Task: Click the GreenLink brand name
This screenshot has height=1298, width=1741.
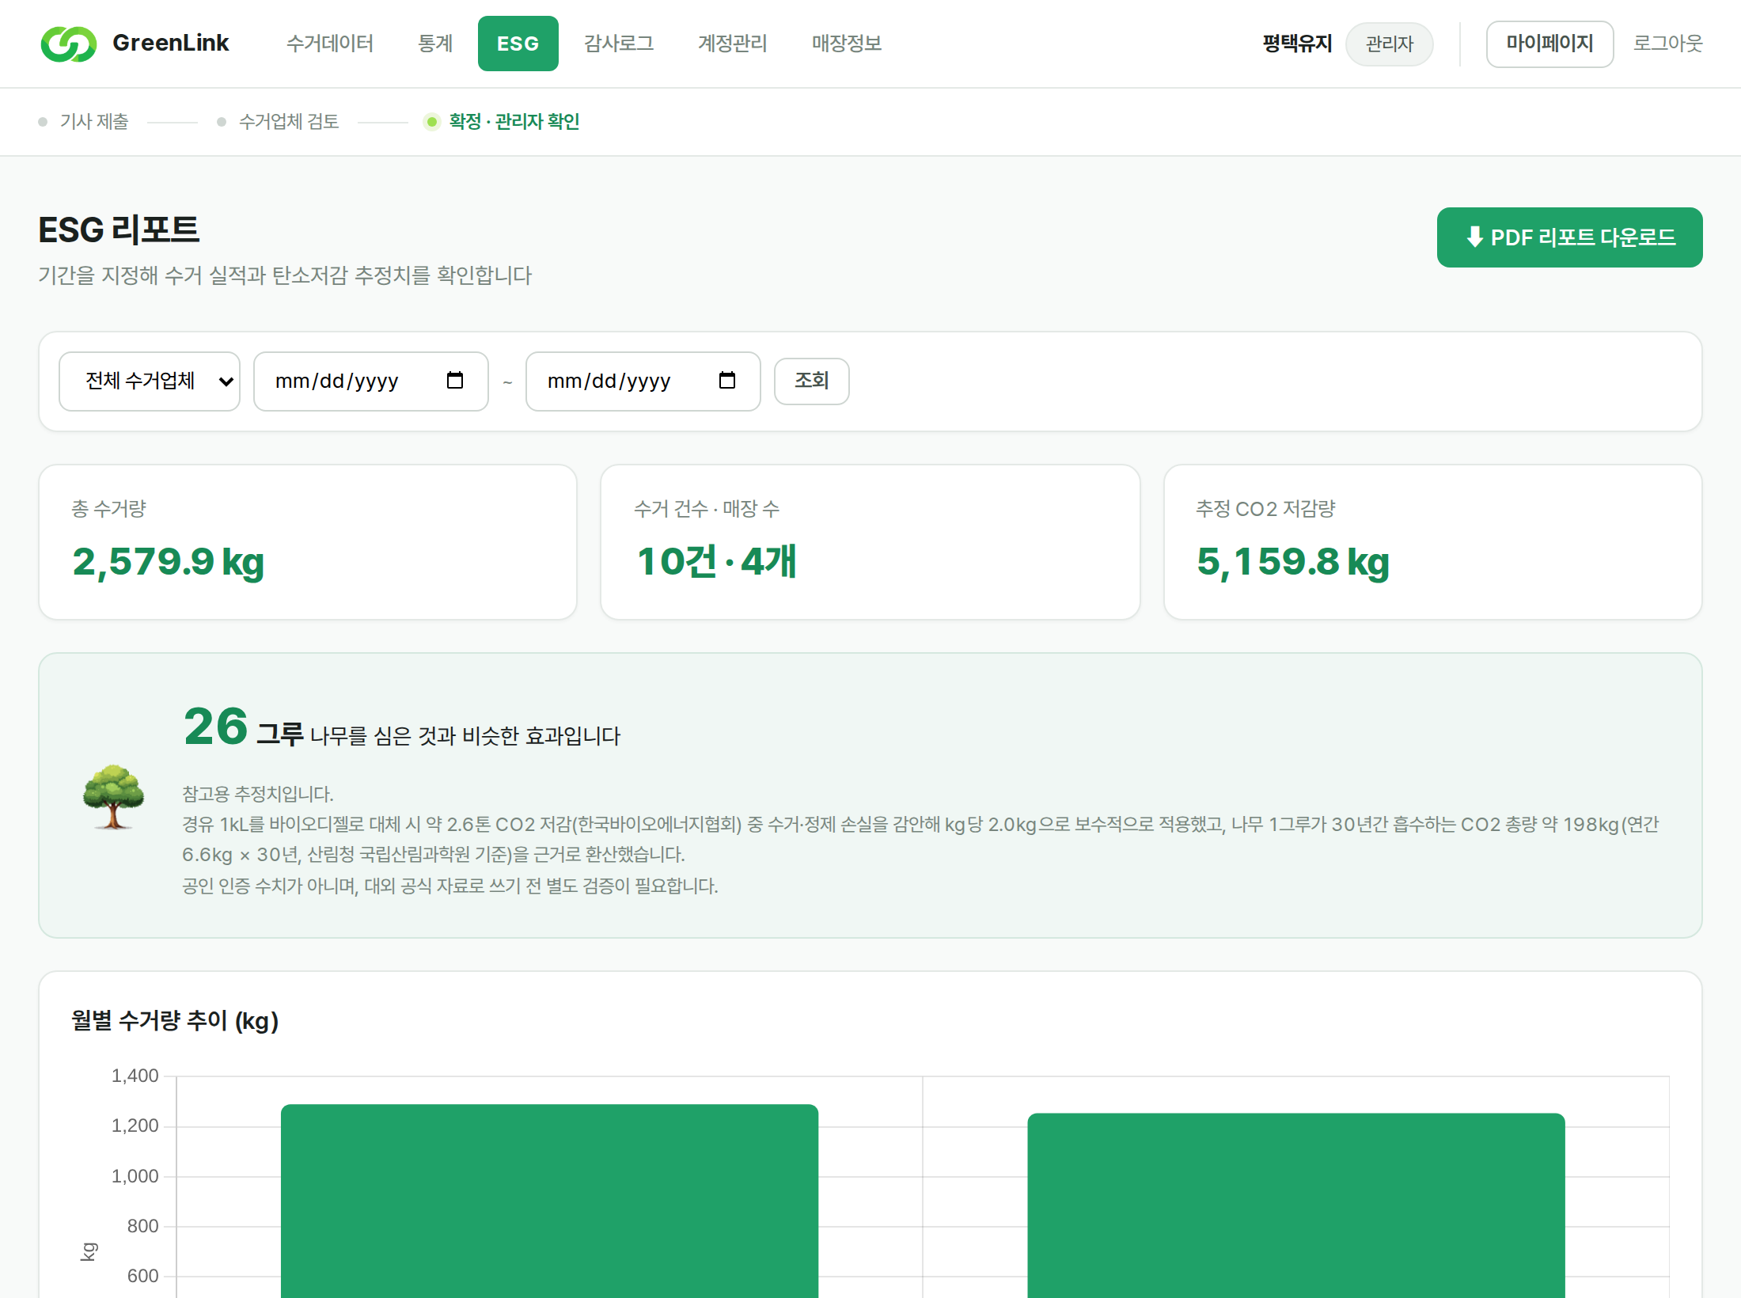Action: tap(171, 44)
